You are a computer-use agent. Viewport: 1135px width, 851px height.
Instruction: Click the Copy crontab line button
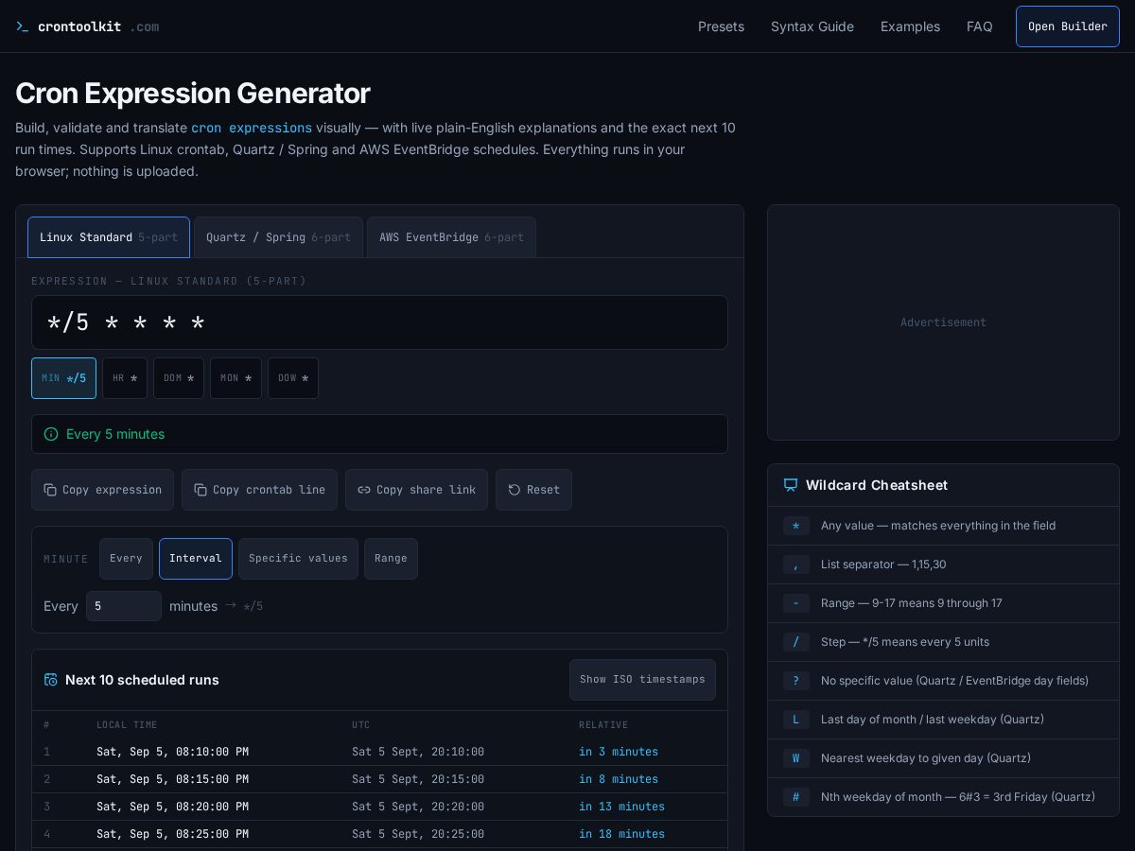click(x=259, y=490)
